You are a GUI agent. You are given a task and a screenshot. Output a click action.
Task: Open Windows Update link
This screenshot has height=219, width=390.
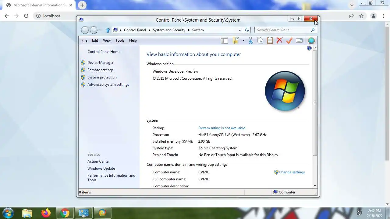(x=101, y=169)
